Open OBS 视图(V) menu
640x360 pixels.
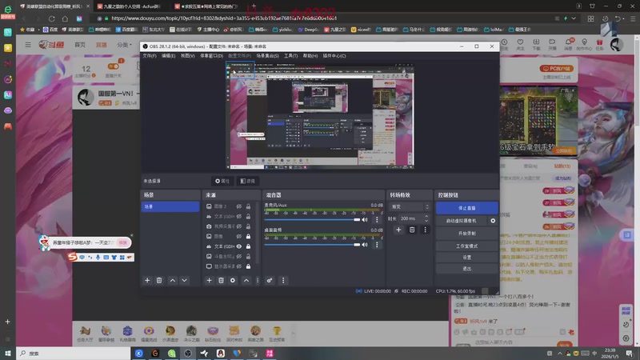(187, 55)
